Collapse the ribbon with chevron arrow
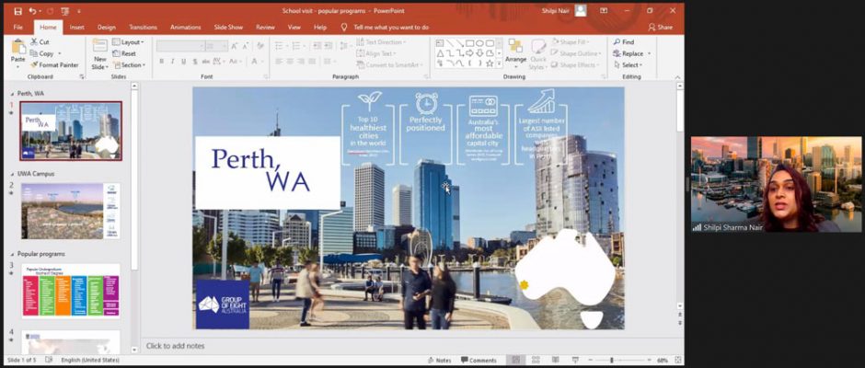865x368 pixels. [x=678, y=77]
